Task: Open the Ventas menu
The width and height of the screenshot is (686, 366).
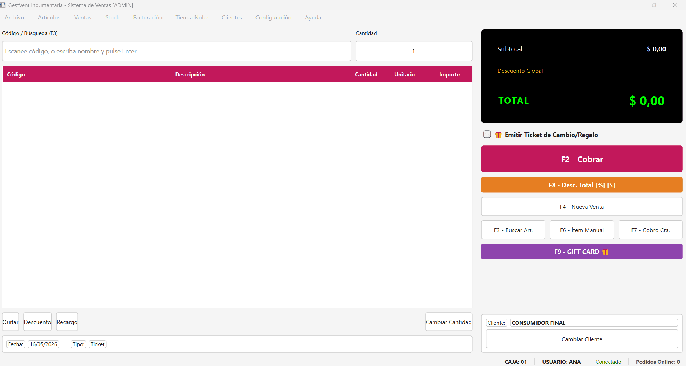Action: click(83, 18)
